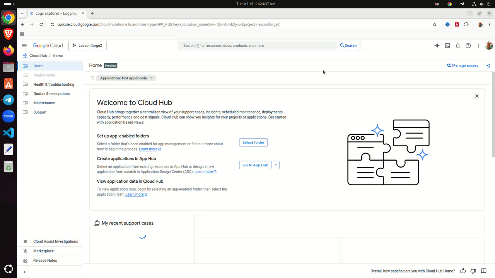Focus the resources and docs search field
Viewport: 495px width, 278px height.
(258, 46)
